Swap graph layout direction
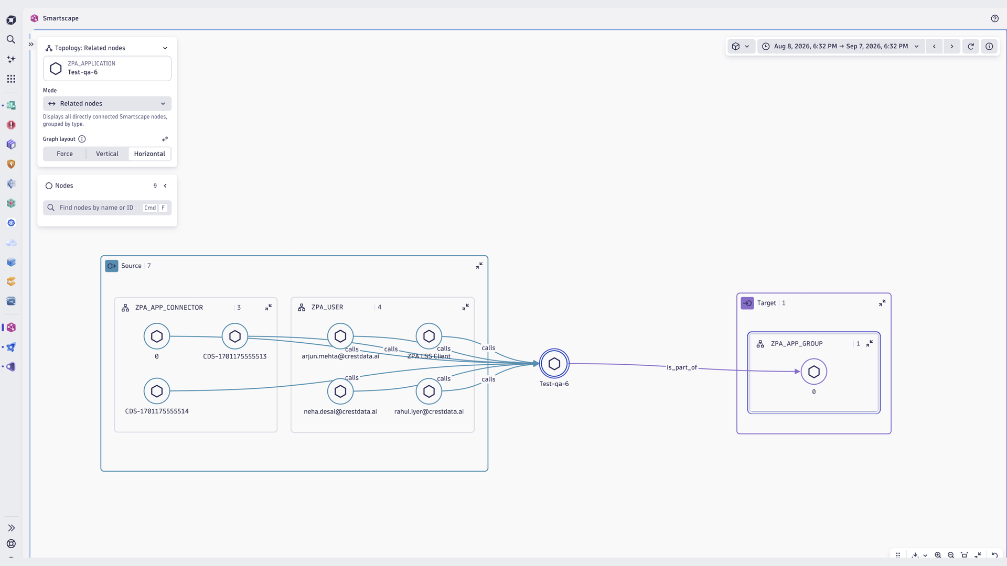This screenshot has width=1007, height=566. tap(165, 139)
